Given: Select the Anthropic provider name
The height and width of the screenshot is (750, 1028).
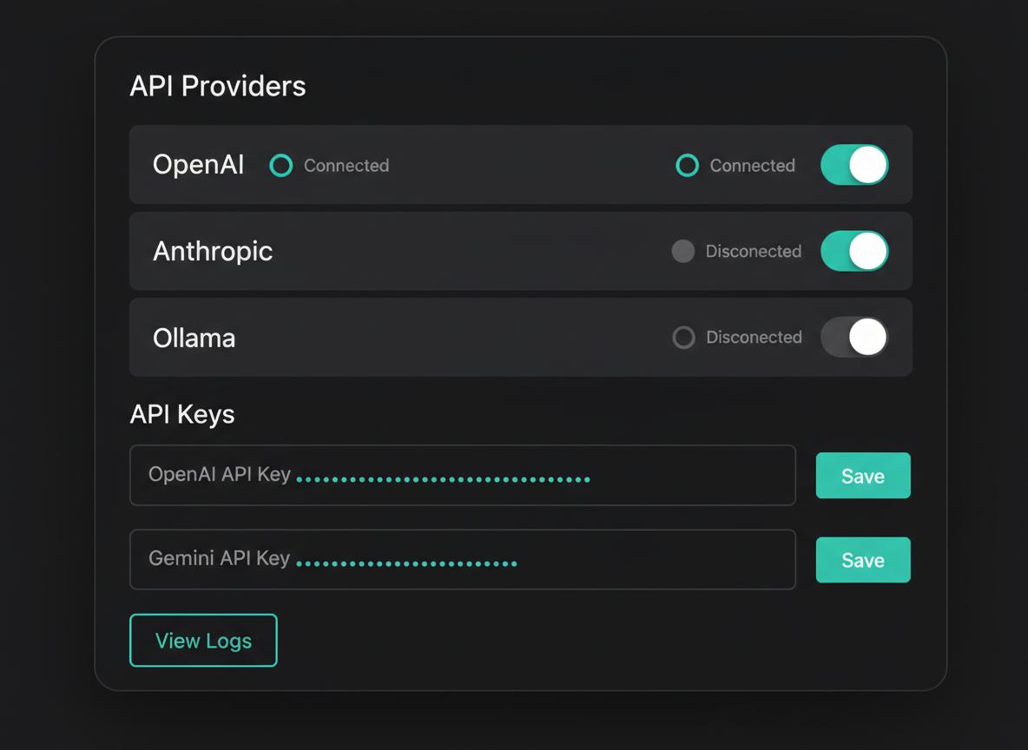Looking at the screenshot, I should [x=213, y=251].
